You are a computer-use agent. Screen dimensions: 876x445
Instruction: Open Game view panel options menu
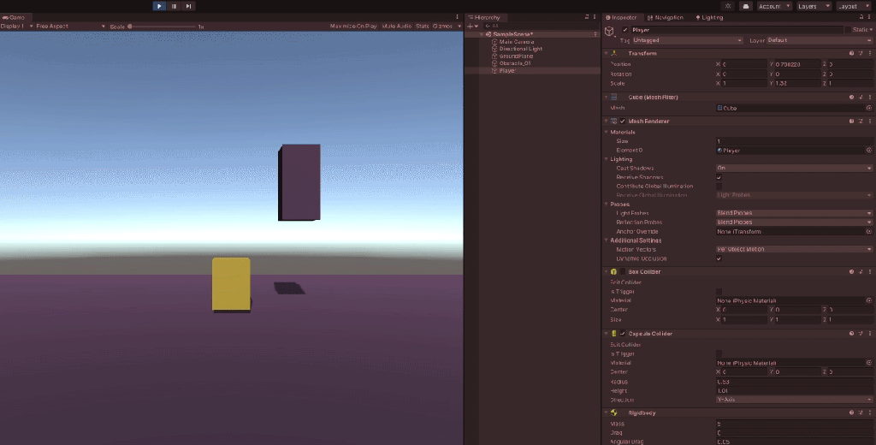tap(458, 17)
